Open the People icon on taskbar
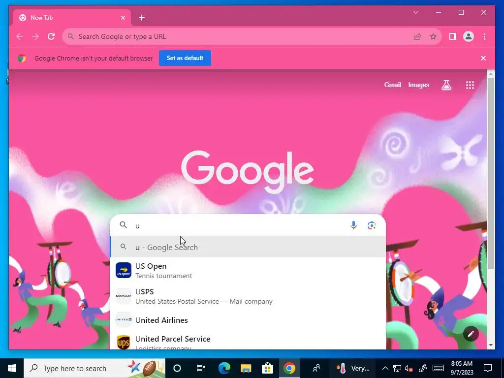The height and width of the screenshot is (378, 504). (316, 368)
